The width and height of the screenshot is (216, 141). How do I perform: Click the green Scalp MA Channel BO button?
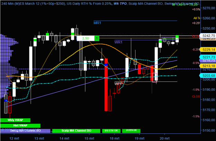click(x=76, y=131)
